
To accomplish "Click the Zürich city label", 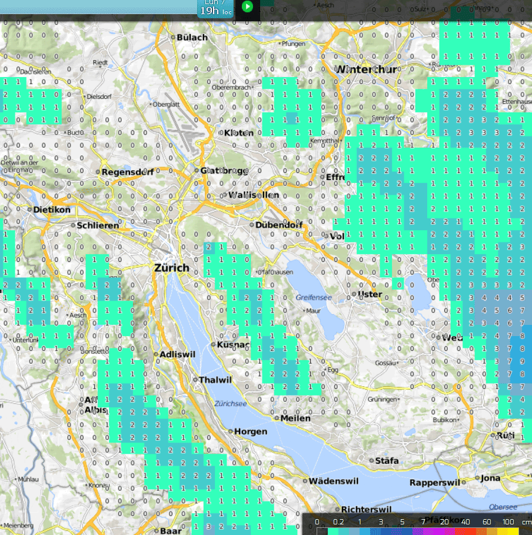I will 171,268.
